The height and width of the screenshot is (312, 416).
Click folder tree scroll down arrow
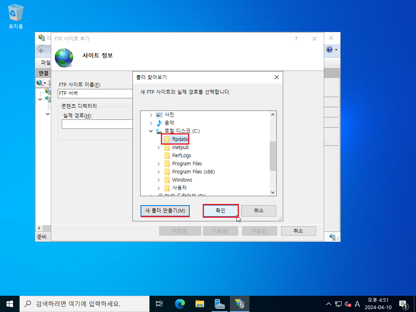(x=273, y=192)
